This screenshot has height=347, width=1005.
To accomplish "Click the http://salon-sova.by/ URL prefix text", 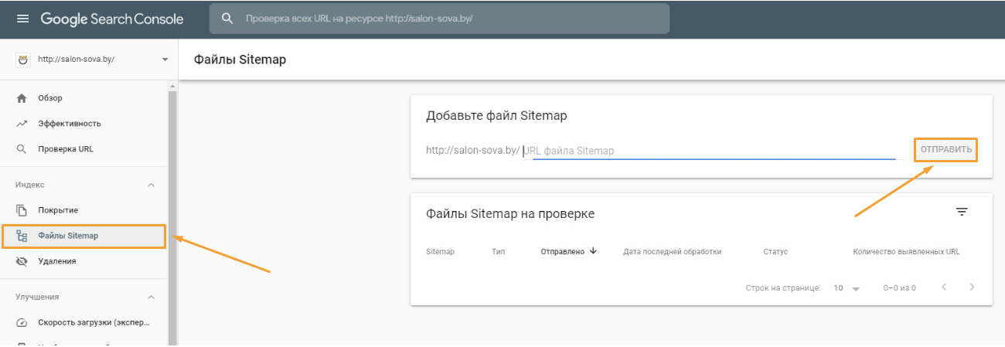I will [x=473, y=151].
